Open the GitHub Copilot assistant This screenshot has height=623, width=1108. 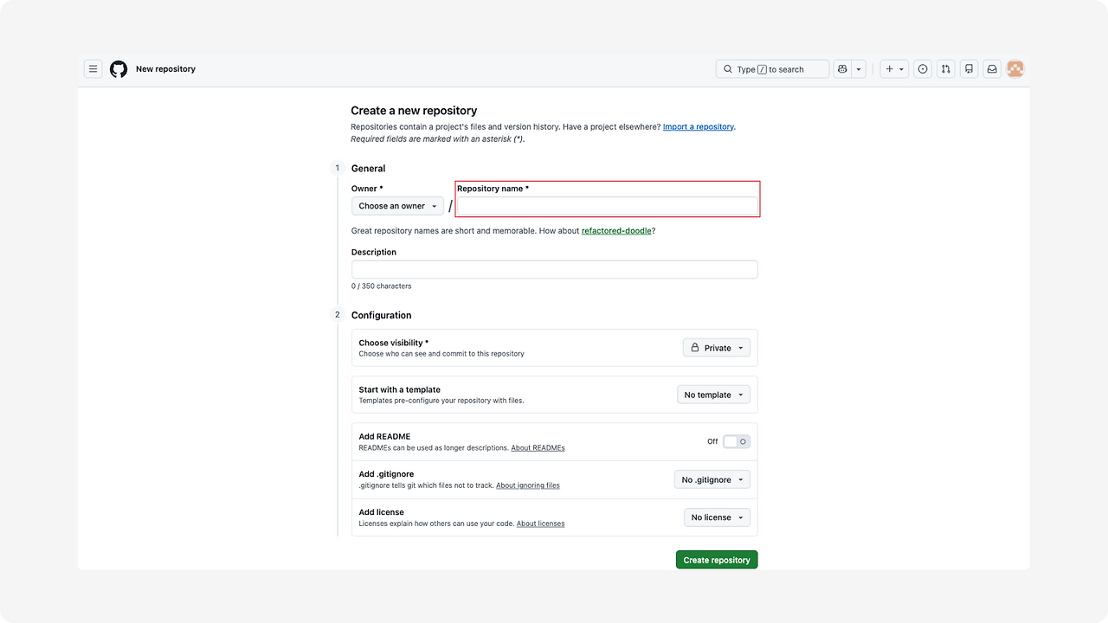(841, 68)
